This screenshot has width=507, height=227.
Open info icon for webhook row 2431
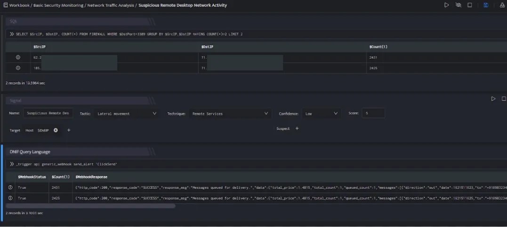click(x=10, y=187)
